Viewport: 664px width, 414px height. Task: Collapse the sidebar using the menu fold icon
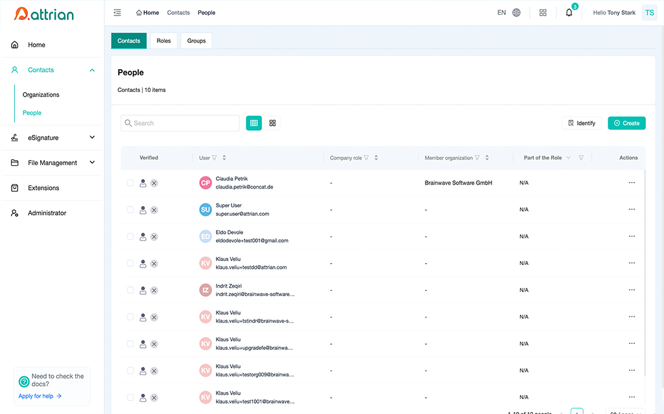[117, 12]
